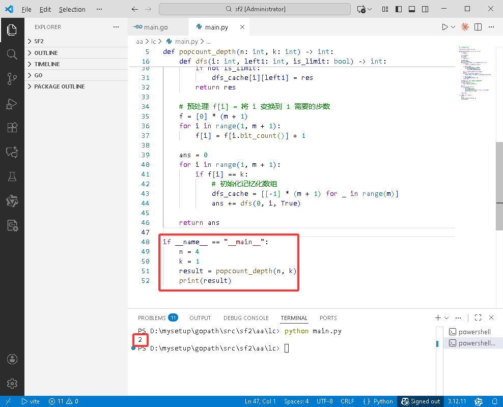The width and height of the screenshot is (503, 407).
Task: Open the File menu
Action: click(26, 9)
